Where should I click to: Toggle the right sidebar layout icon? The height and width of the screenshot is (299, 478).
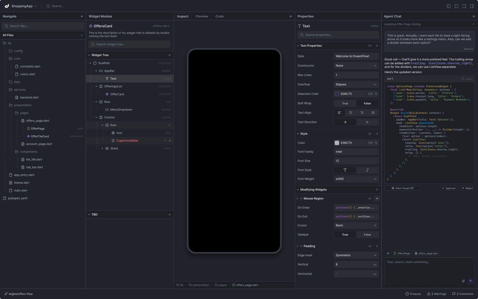(x=472, y=6)
